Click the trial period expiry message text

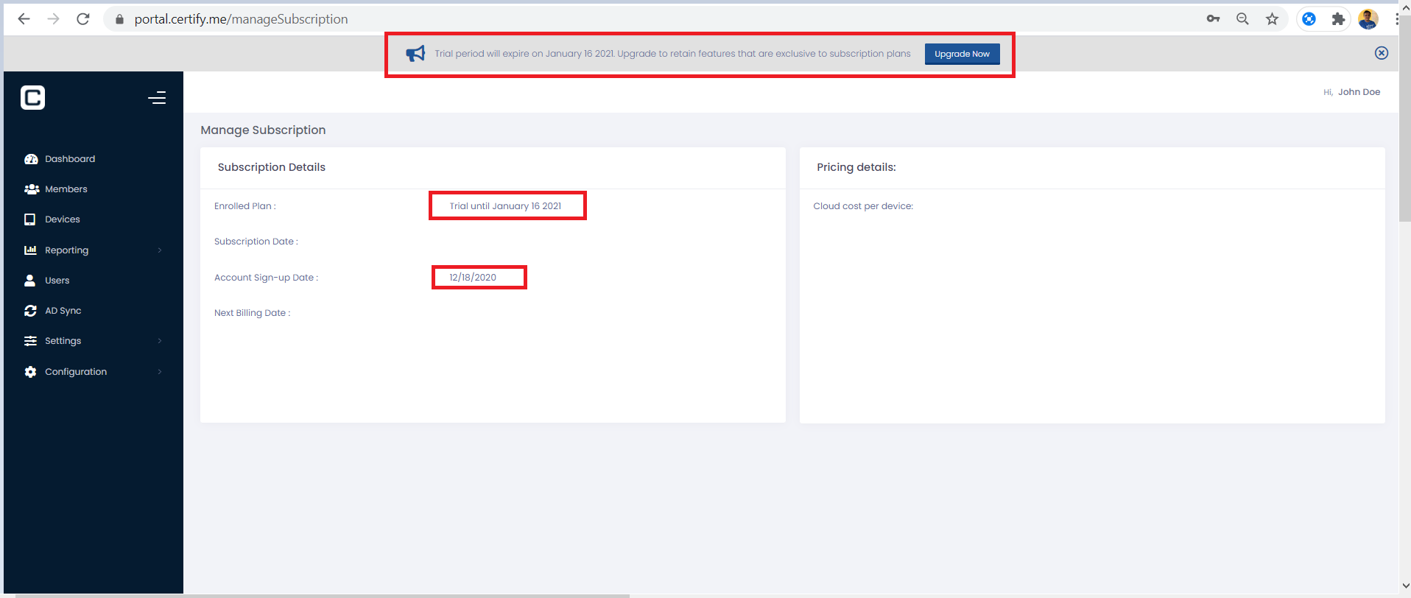(672, 54)
